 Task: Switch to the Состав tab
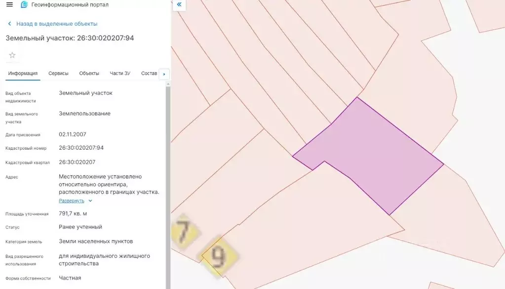tap(149, 74)
